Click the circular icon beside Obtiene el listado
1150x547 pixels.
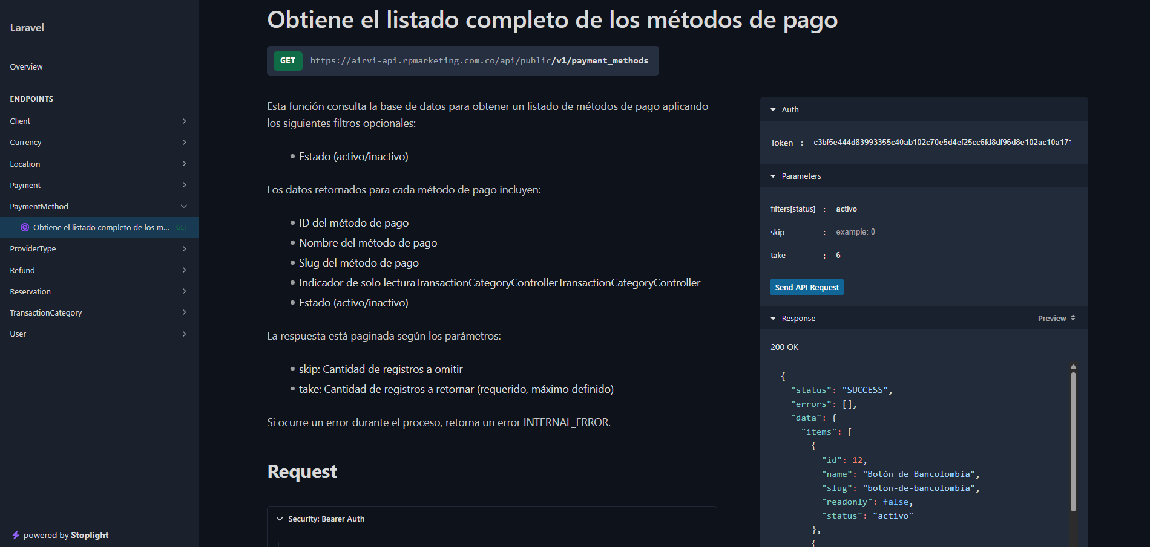pos(25,228)
